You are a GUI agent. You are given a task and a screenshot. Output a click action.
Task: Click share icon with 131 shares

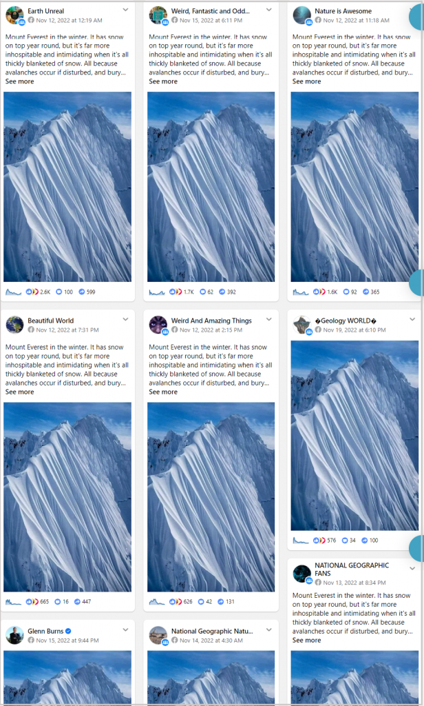pyautogui.click(x=220, y=601)
